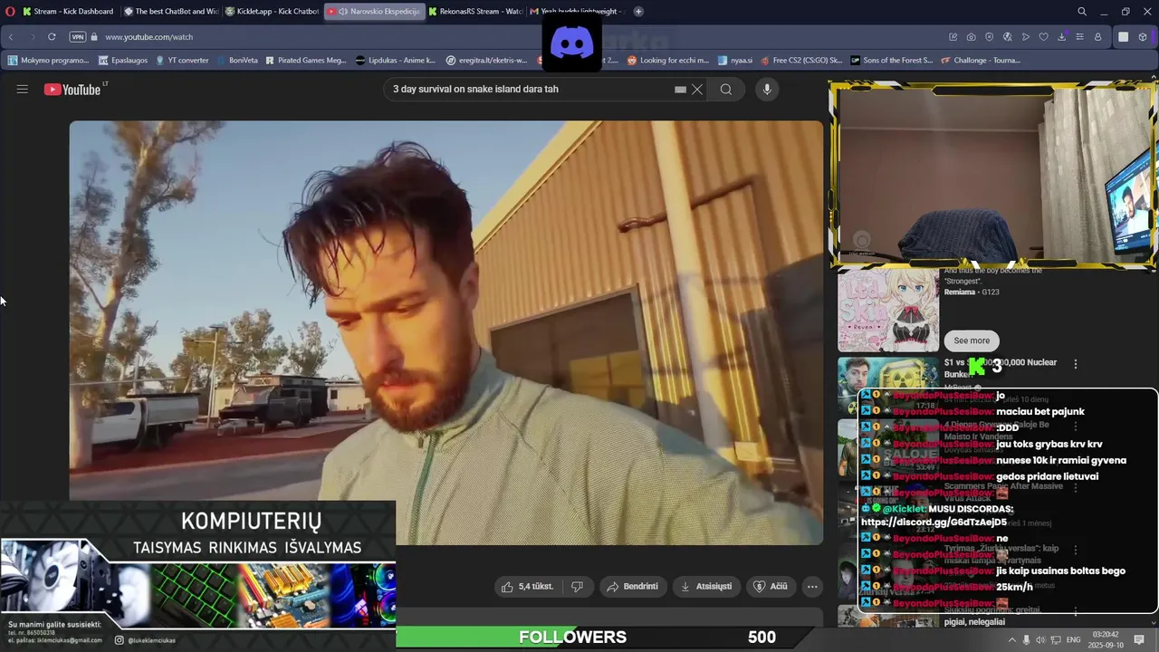1159x652 pixels.
Task: Go back to the previous page
Action: [x=11, y=37]
